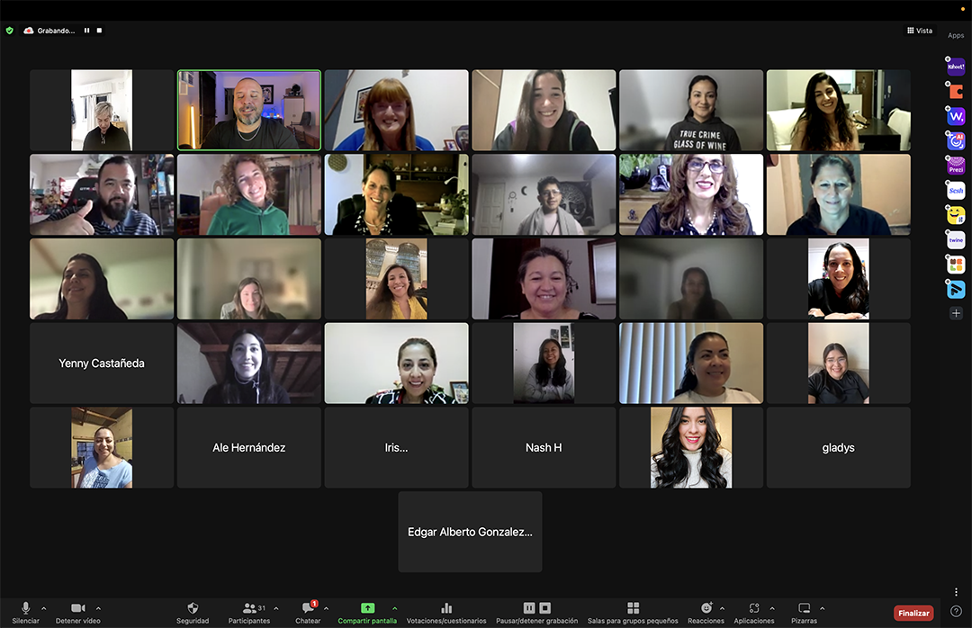Open the twine app icon
The image size is (972, 628).
(956, 240)
